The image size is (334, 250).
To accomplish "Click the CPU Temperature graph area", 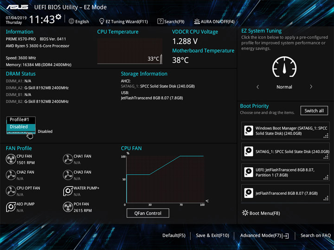I will tap(130, 51).
